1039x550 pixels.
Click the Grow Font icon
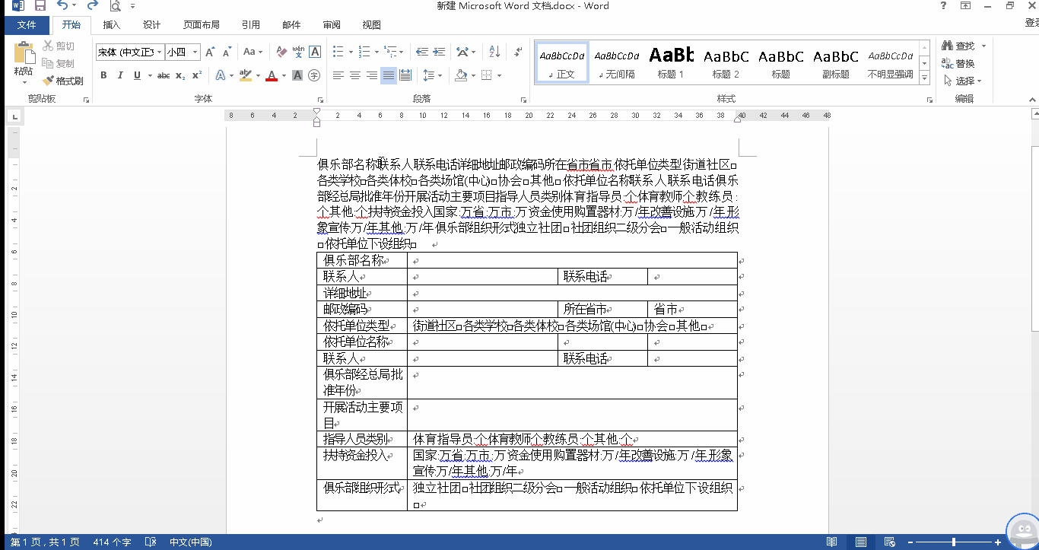click(x=210, y=52)
